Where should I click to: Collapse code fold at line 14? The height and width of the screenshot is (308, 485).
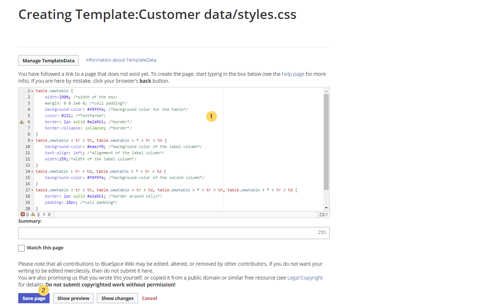[x=32, y=171]
